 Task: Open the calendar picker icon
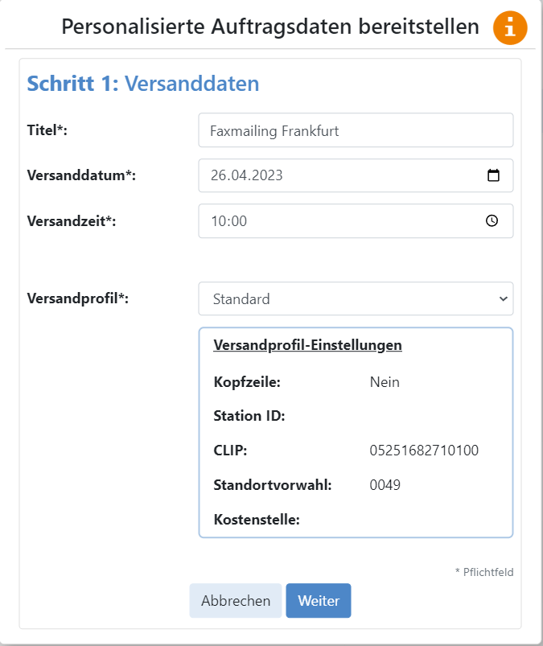(x=493, y=175)
